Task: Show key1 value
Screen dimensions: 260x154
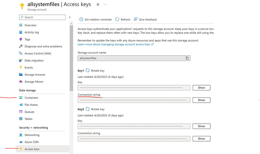Action: pos(201,87)
